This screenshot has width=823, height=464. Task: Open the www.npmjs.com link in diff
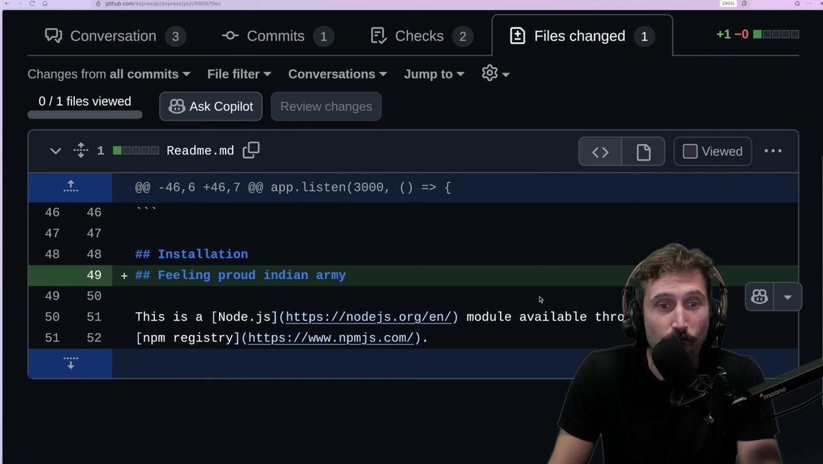[331, 338]
